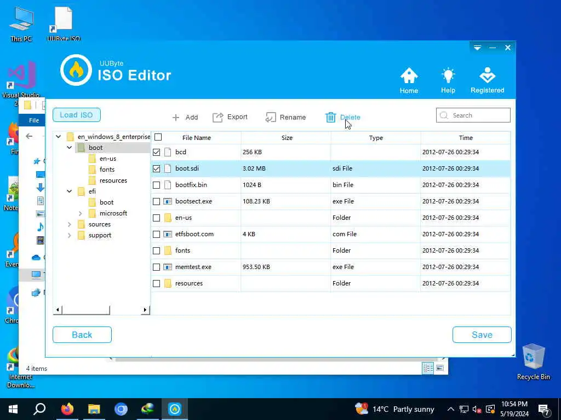The height and width of the screenshot is (420, 561).
Task: Expand the microsoft tree folder
Action: [x=80, y=214]
